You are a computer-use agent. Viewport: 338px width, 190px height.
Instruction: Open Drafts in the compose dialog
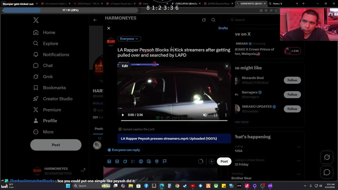coord(223,28)
